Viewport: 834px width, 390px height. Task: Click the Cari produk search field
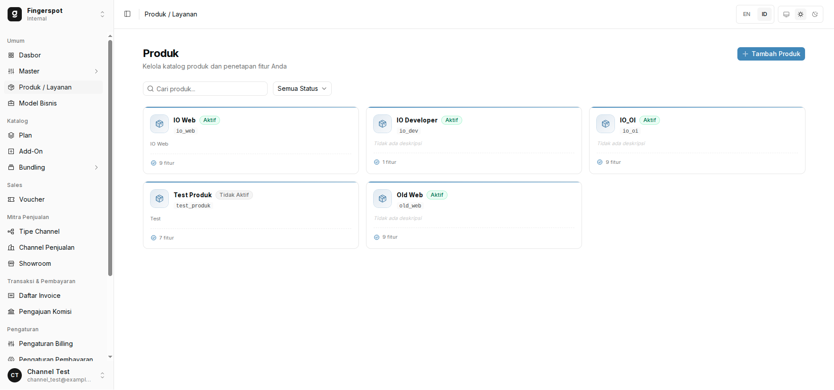coord(205,89)
